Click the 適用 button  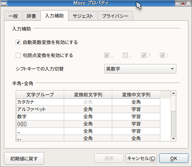pos(109,158)
